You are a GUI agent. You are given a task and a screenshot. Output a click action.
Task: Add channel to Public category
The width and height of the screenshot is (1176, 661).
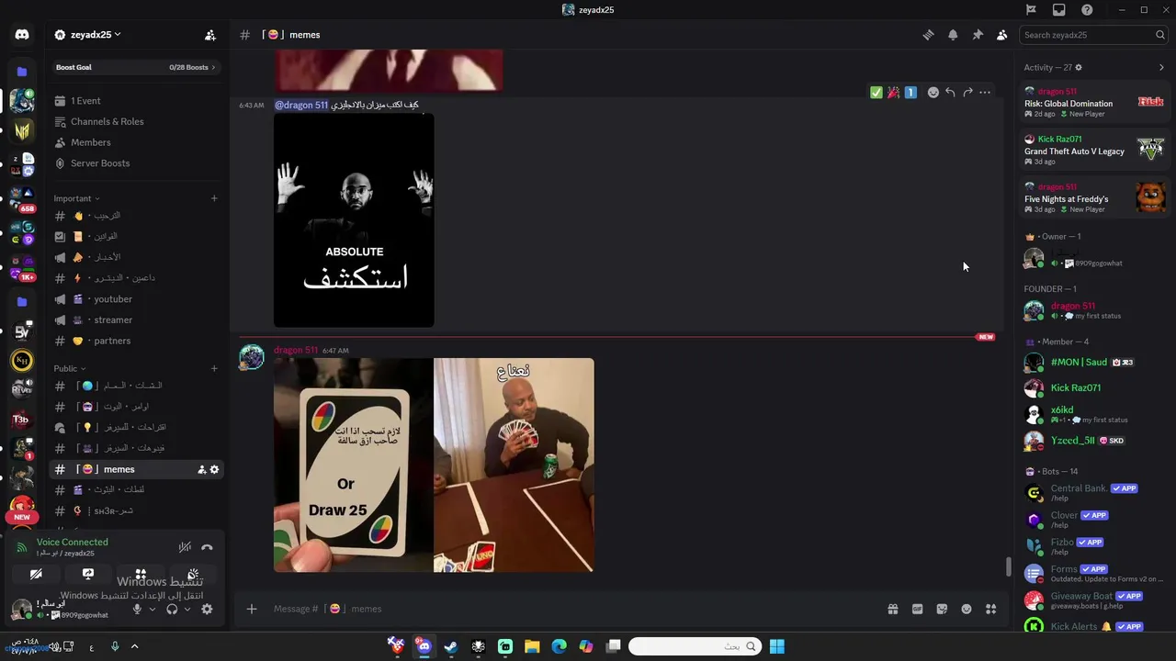(214, 368)
